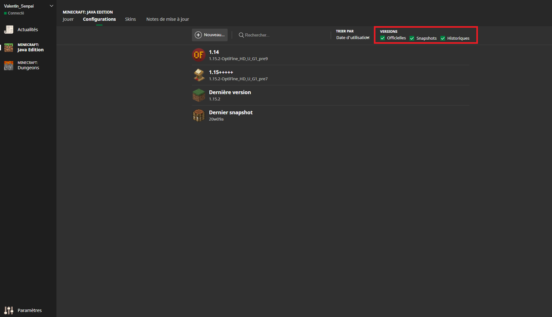Open the Actualités news icon
Image resolution: width=552 pixels, height=317 pixels.
[9, 30]
